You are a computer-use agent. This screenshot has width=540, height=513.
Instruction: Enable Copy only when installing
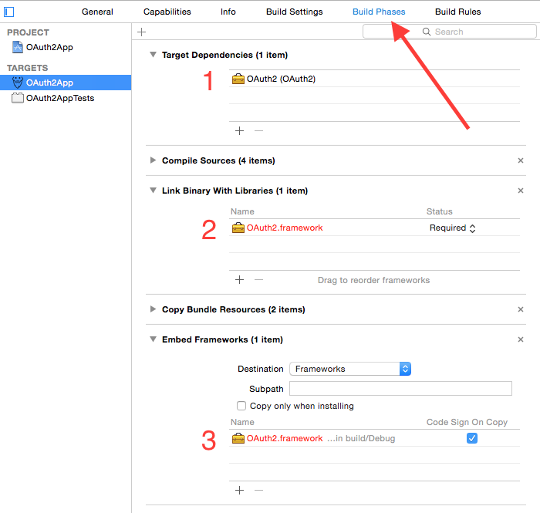click(241, 406)
